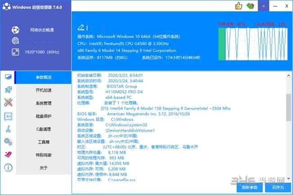Click the 虚拟内存 使用中 8,848 MB row
293x195 pixels.
(x=102, y=174)
